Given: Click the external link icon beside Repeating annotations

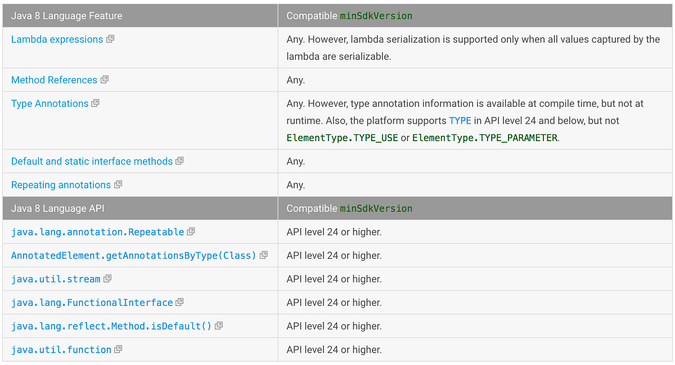Looking at the screenshot, I should coord(118,184).
